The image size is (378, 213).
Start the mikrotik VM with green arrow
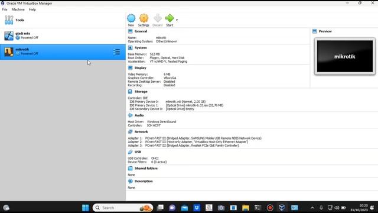click(170, 18)
